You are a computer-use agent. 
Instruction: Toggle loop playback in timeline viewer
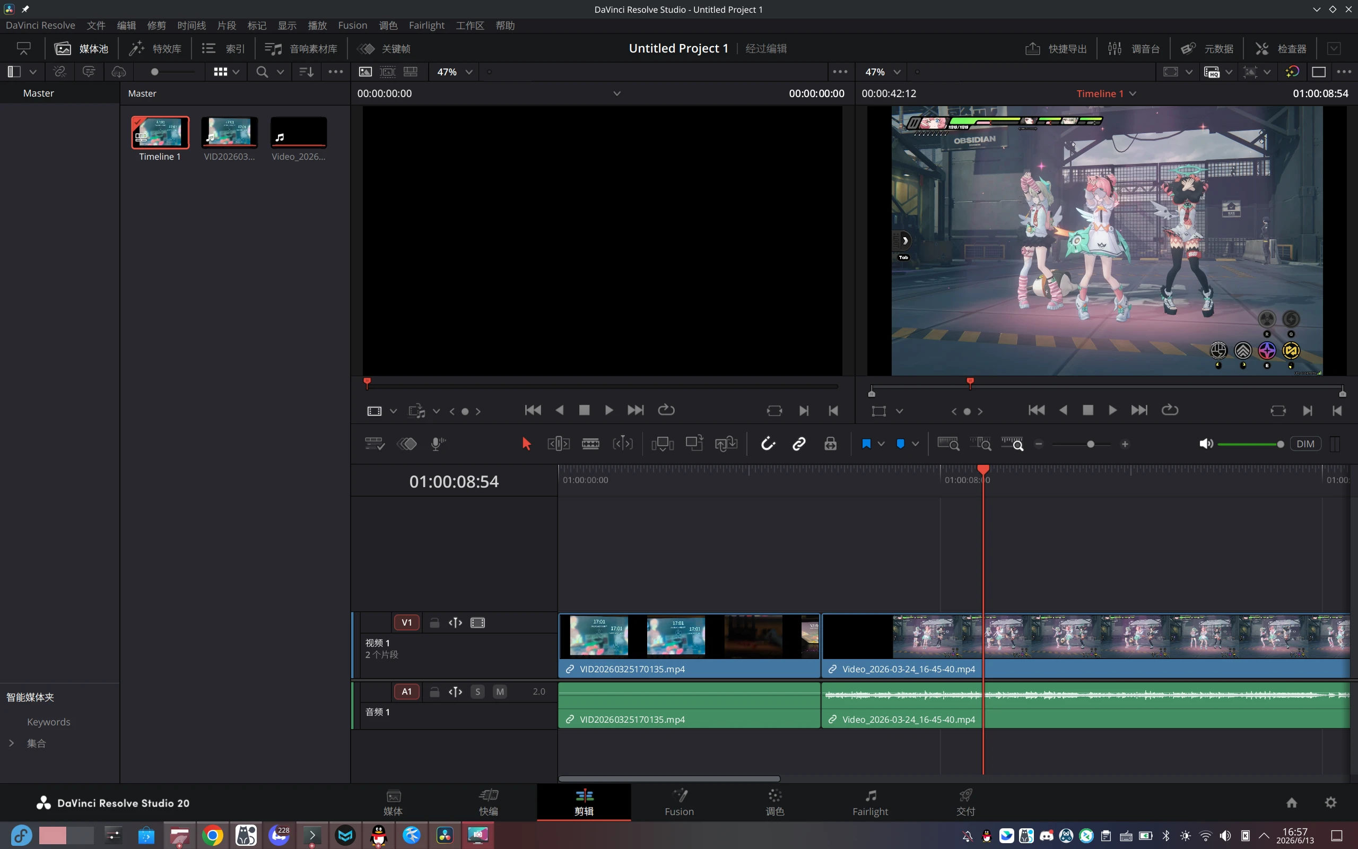pos(1170,411)
